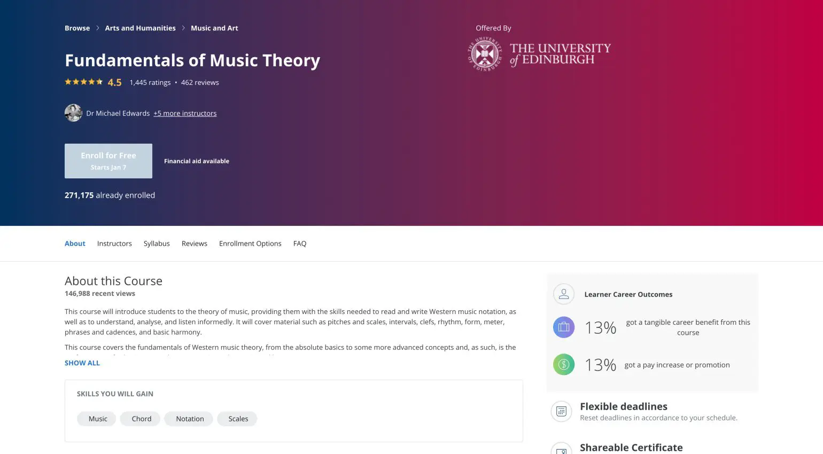Expand the course description with SHOW ALL
This screenshot has height=454, width=823.
(82, 363)
